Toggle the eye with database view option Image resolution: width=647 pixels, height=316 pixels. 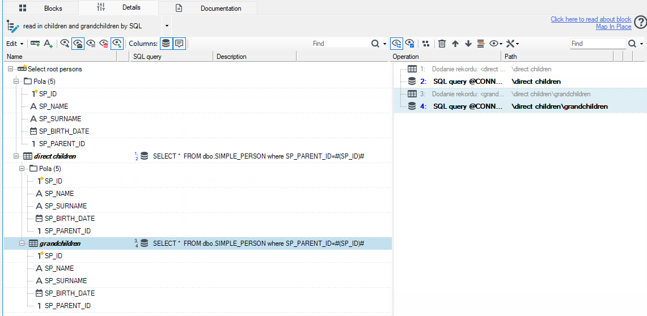[117, 43]
